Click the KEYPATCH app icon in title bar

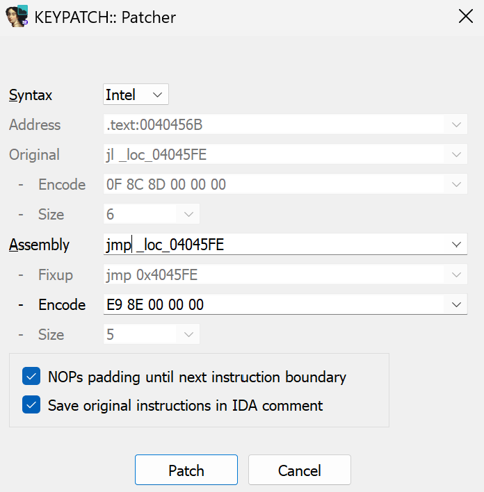pyautogui.click(x=17, y=16)
